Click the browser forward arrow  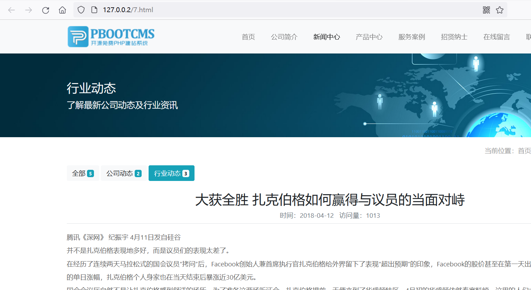[x=28, y=10]
